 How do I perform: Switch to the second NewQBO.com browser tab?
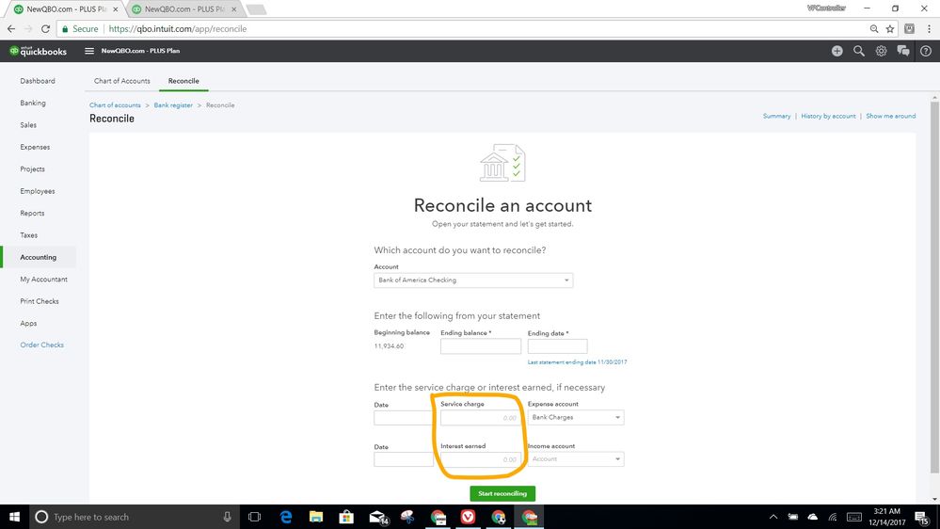point(183,9)
